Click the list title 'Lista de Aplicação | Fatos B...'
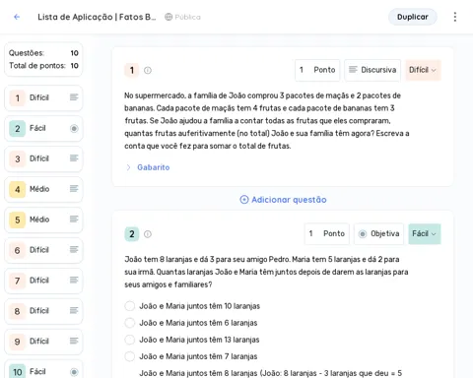473x378 pixels. point(97,17)
